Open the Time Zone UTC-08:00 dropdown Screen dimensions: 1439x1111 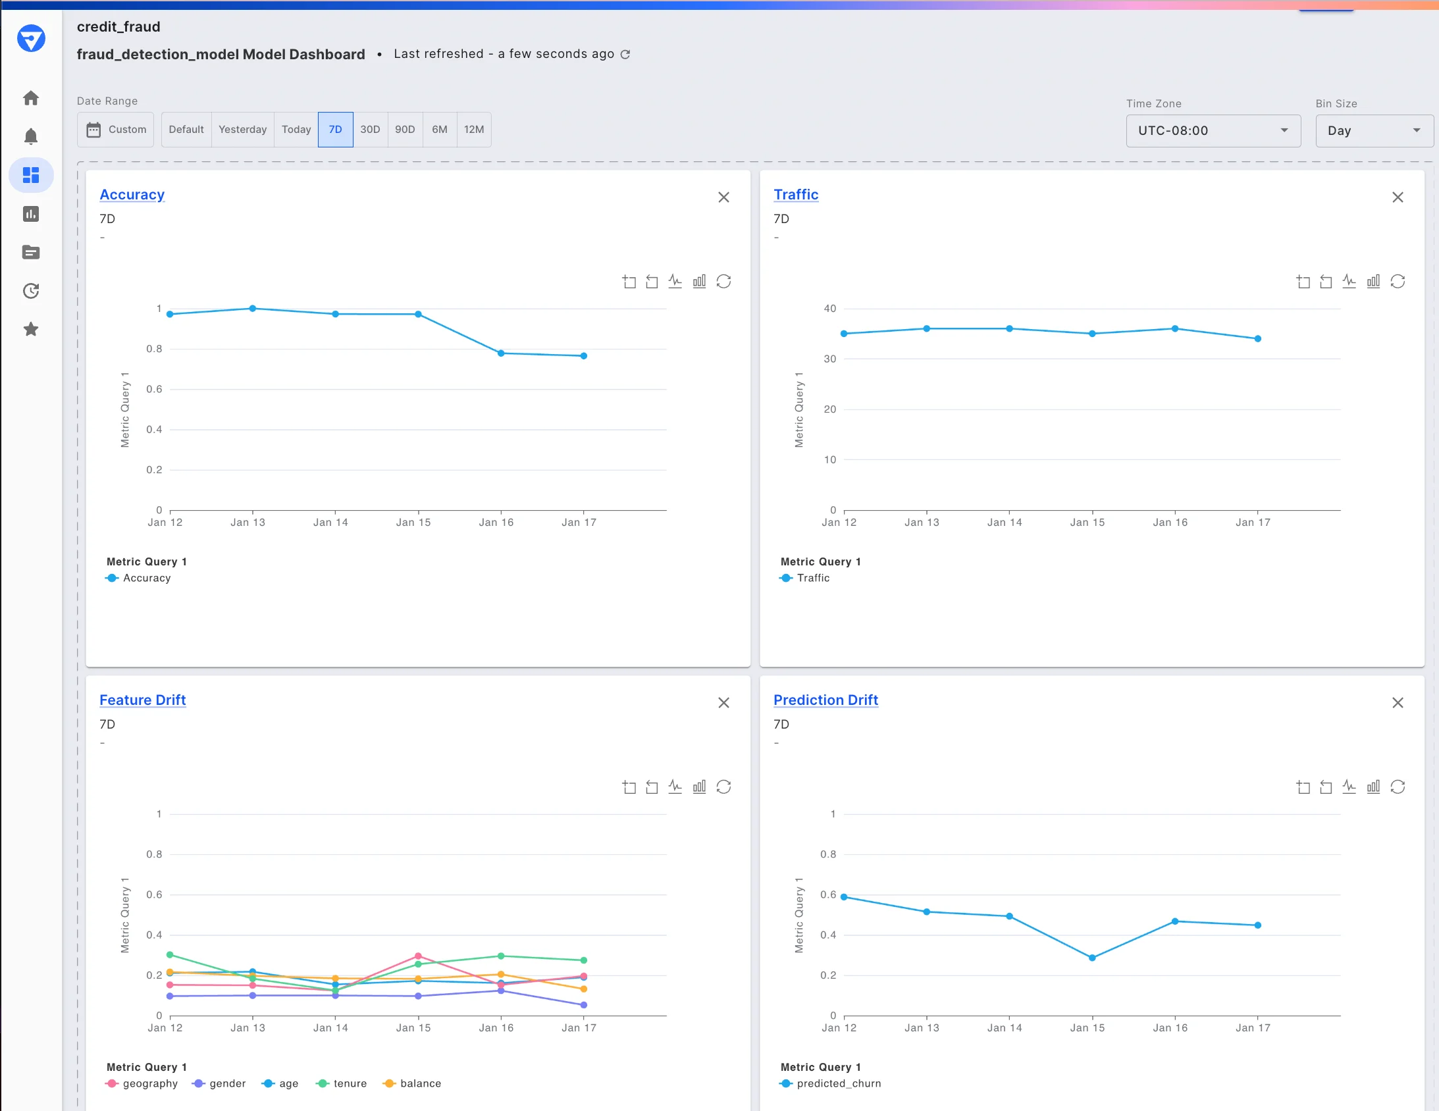1213,130
